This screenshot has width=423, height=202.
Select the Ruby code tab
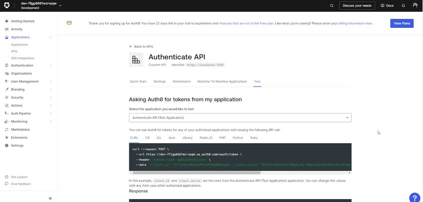[x=254, y=138]
